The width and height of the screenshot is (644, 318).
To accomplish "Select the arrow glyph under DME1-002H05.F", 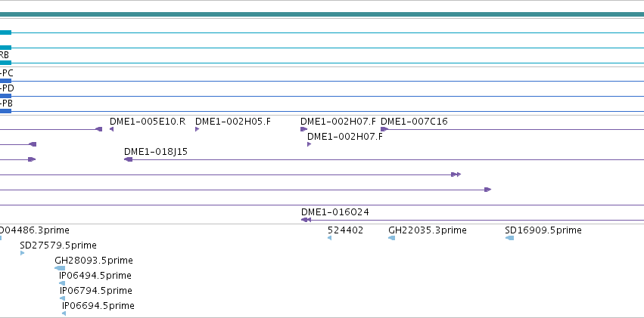I will [198, 129].
